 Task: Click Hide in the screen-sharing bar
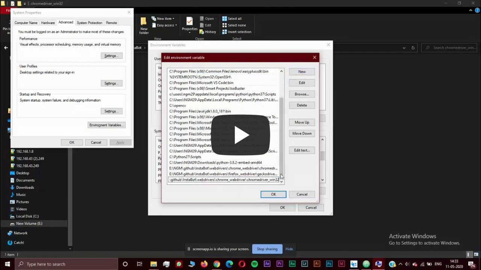pos(289,249)
